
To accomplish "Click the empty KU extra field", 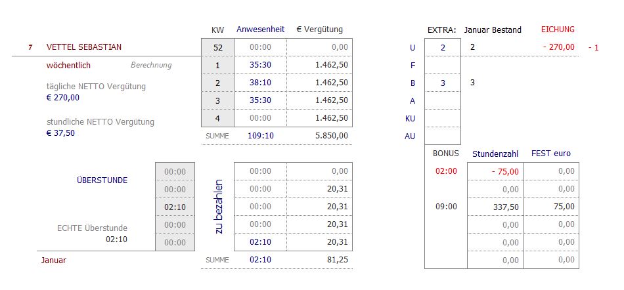I will tap(443, 118).
